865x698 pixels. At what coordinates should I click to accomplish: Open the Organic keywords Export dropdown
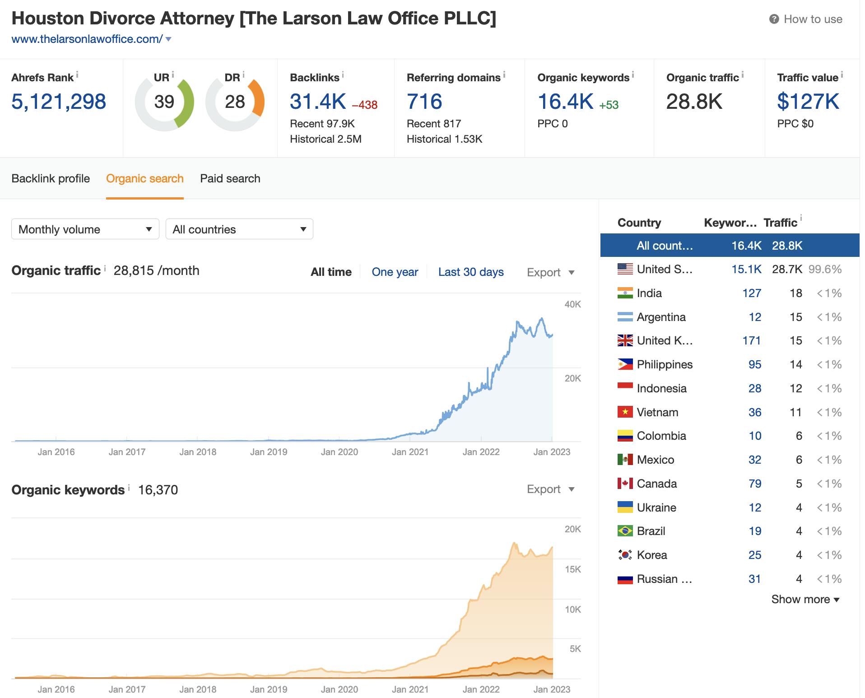pyautogui.click(x=550, y=489)
